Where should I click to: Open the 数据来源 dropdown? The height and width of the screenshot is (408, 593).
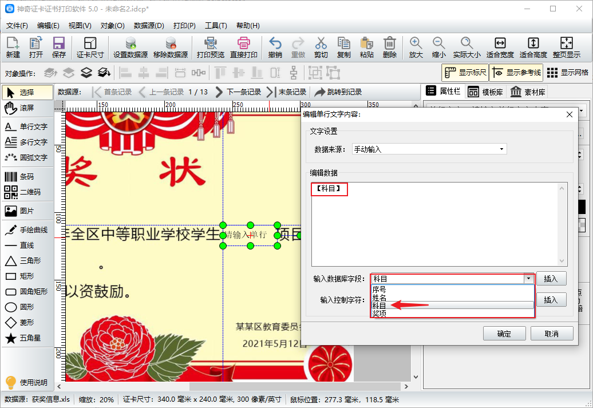[429, 149]
